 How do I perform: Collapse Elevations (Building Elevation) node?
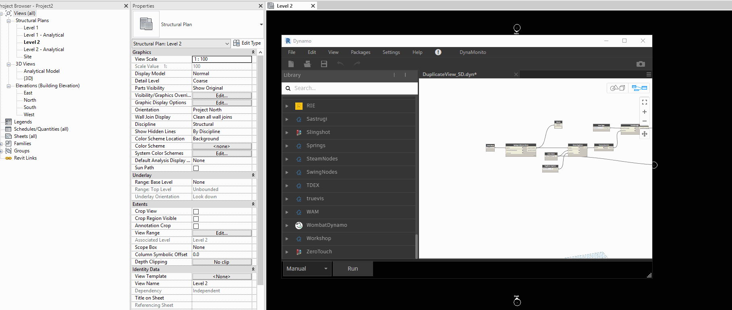coord(8,86)
